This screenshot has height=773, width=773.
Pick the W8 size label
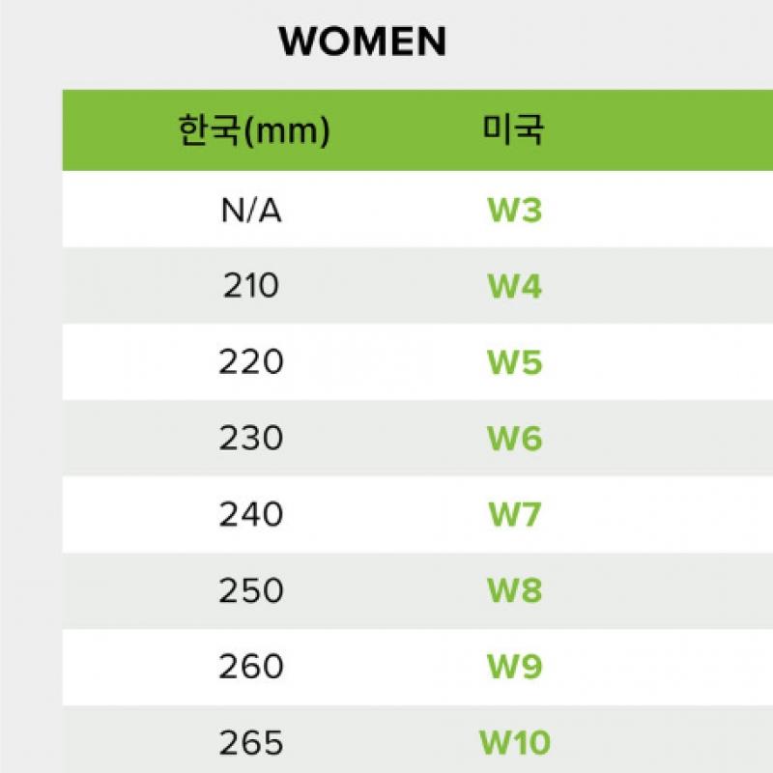514,590
